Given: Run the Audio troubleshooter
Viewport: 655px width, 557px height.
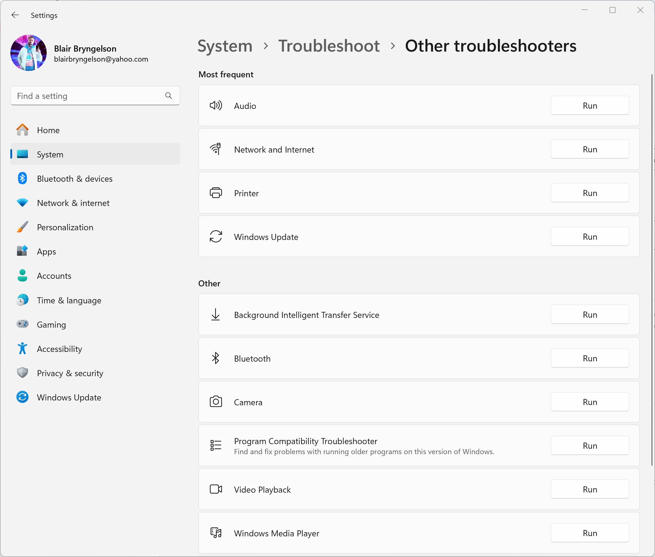Looking at the screenshot, I should (589, 106).
